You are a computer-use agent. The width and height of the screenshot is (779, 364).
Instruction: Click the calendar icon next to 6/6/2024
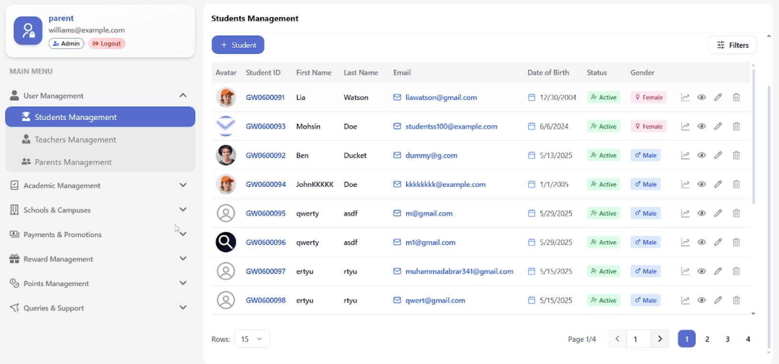point(531,127)
